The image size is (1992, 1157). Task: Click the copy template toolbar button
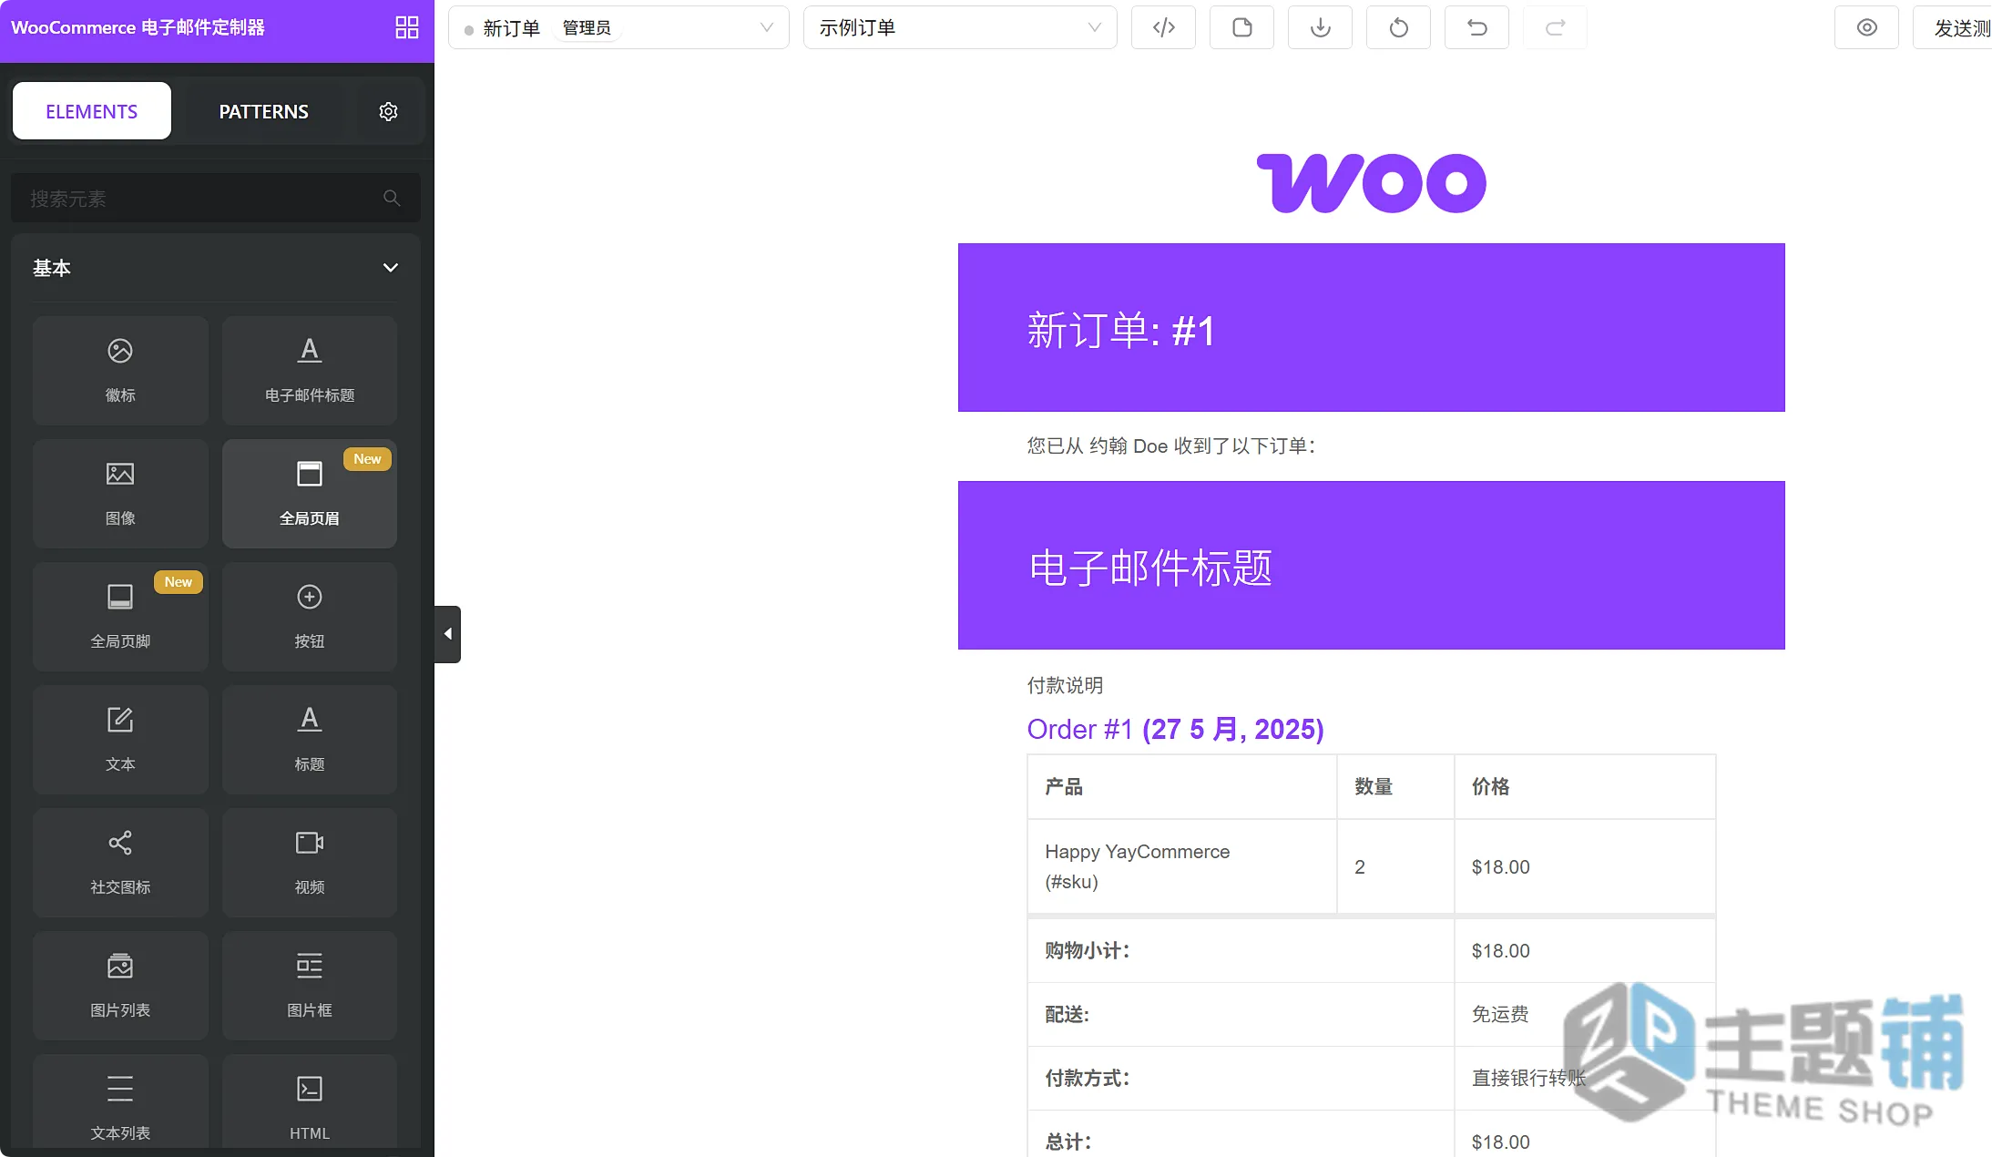(x=1241, y=27)
